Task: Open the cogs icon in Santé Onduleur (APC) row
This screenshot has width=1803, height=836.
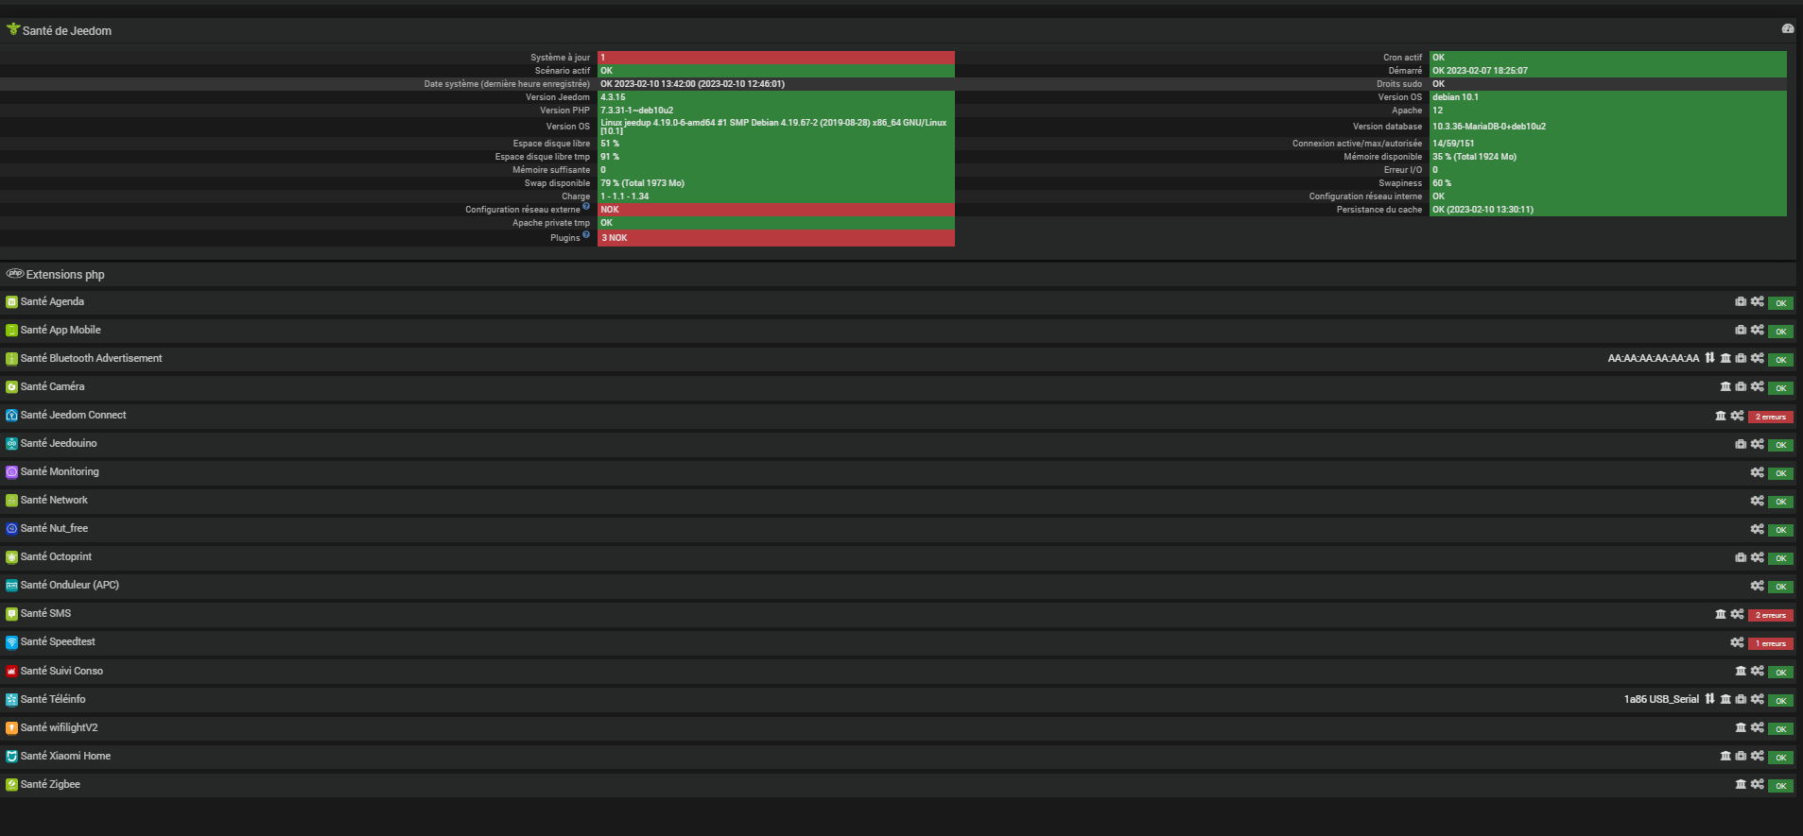Action: pos(1757,586)
